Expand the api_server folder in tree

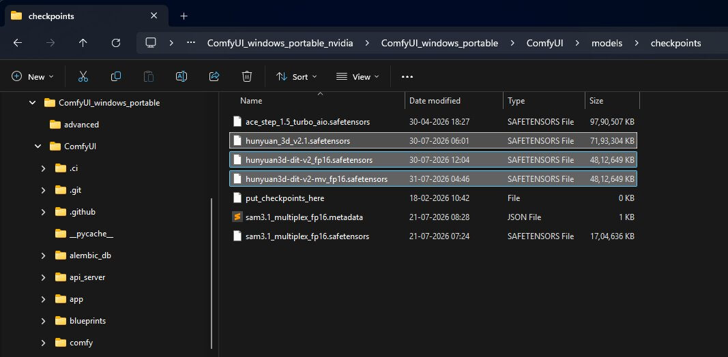coord(43,277)
